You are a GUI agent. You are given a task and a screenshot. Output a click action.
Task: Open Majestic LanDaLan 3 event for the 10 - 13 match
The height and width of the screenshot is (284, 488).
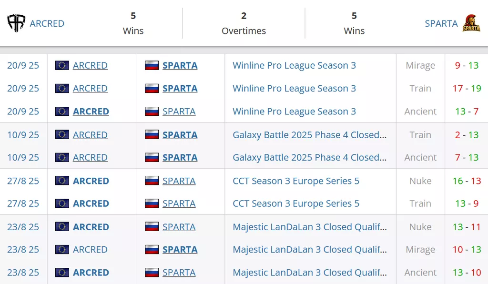[x=309, y=249]
